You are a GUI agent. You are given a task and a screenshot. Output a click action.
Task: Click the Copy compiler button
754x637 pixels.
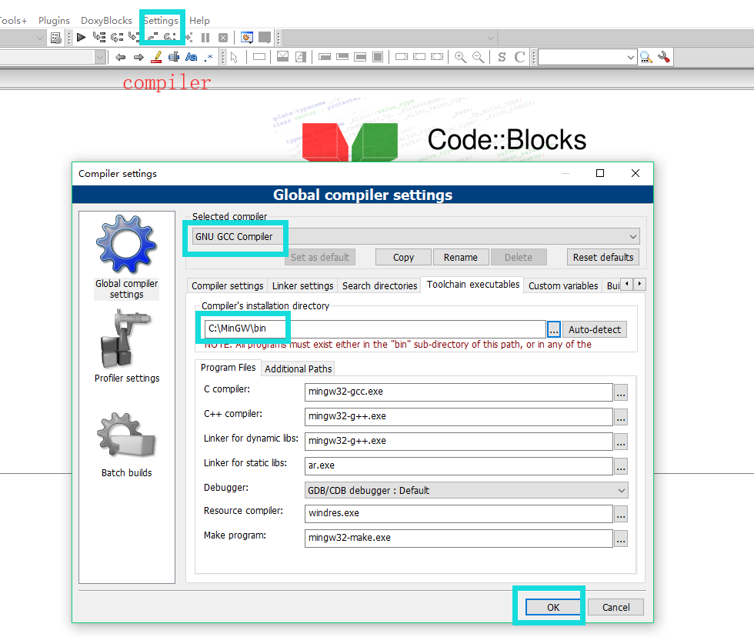[x=403, y=257]
